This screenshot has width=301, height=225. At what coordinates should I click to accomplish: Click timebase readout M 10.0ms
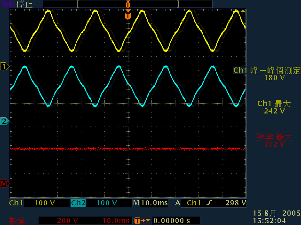[150, 203]
